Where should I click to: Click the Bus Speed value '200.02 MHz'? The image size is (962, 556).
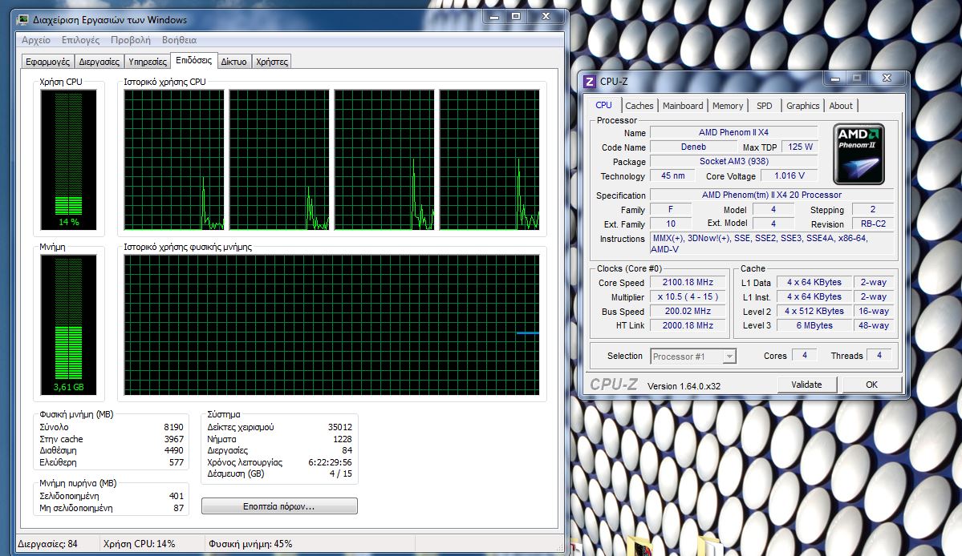pyautogui.click(x=688, y=311)
